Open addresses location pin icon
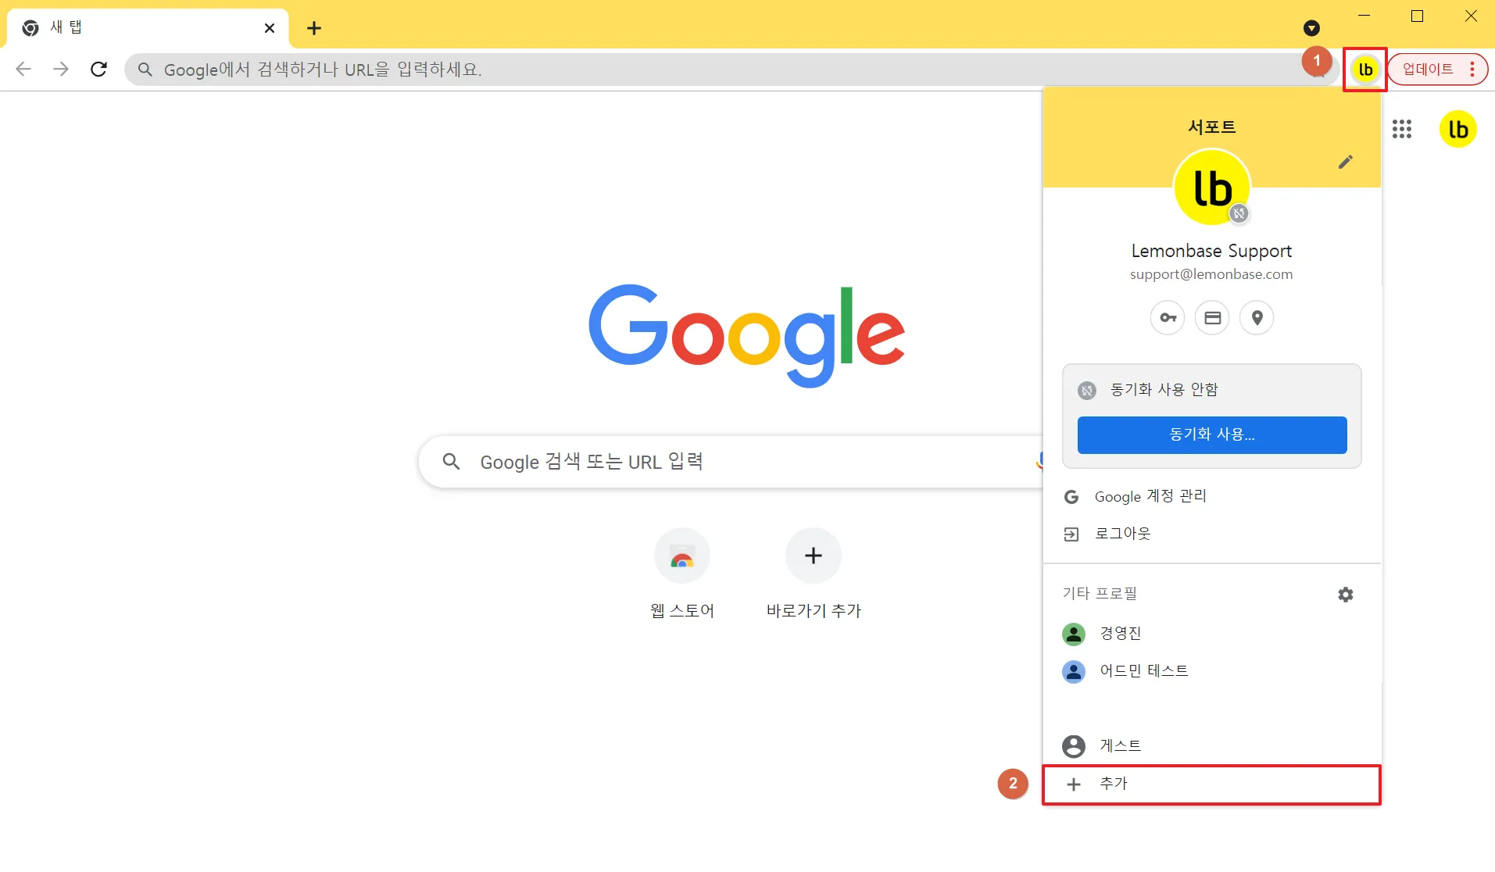 point(1257,318)
